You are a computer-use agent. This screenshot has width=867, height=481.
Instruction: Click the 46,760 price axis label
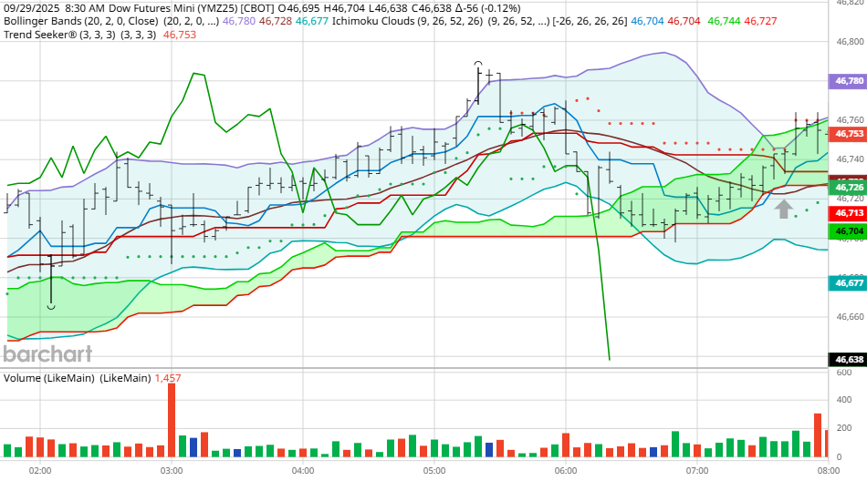pyautogui.click(x=849, y=119)
